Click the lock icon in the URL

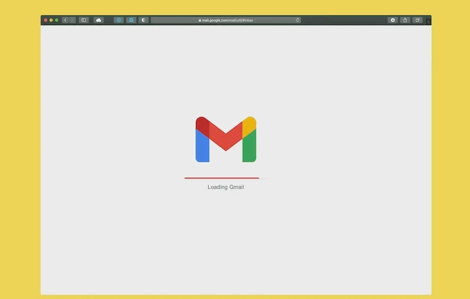pos(200,20)
